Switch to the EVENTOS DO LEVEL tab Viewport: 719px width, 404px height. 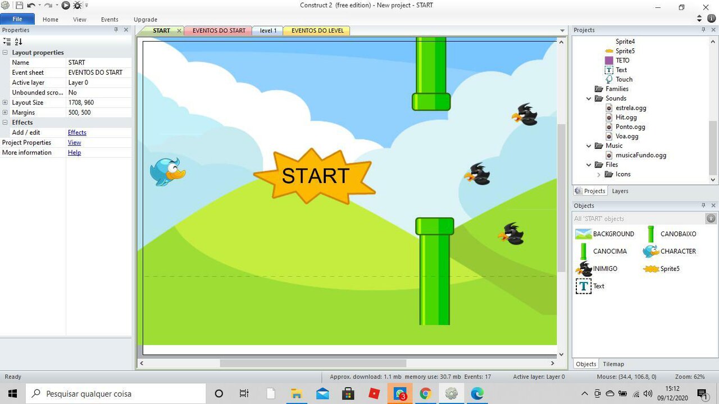point(317,30)
